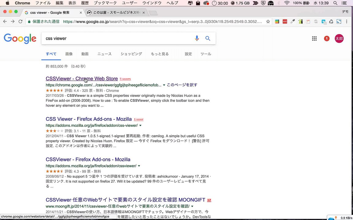This screenshot has width=353, height=220.
Task: Open macOS Notification Center icon
Action: pos(344,3)
